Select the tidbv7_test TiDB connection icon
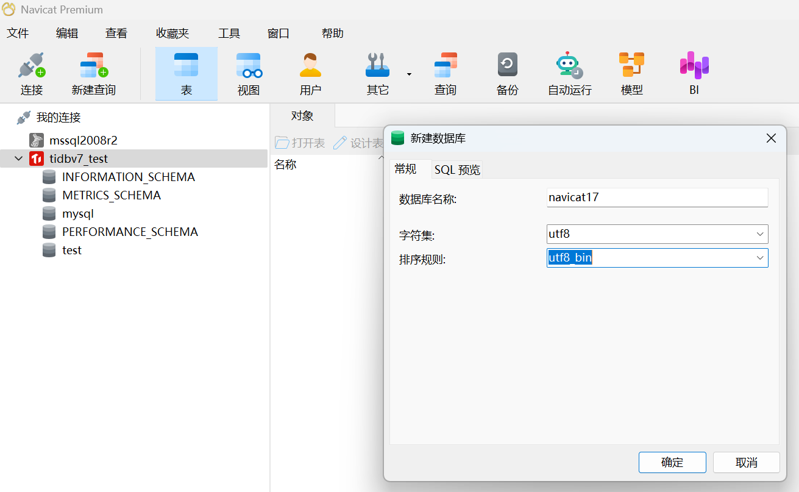 pyautogui.click(x=37, y=159)
